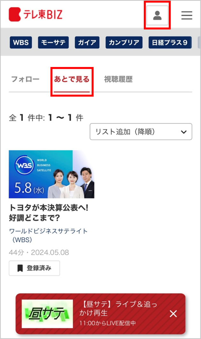Open the user account profile icon
The image size is (201, 339).
[157, 15]
